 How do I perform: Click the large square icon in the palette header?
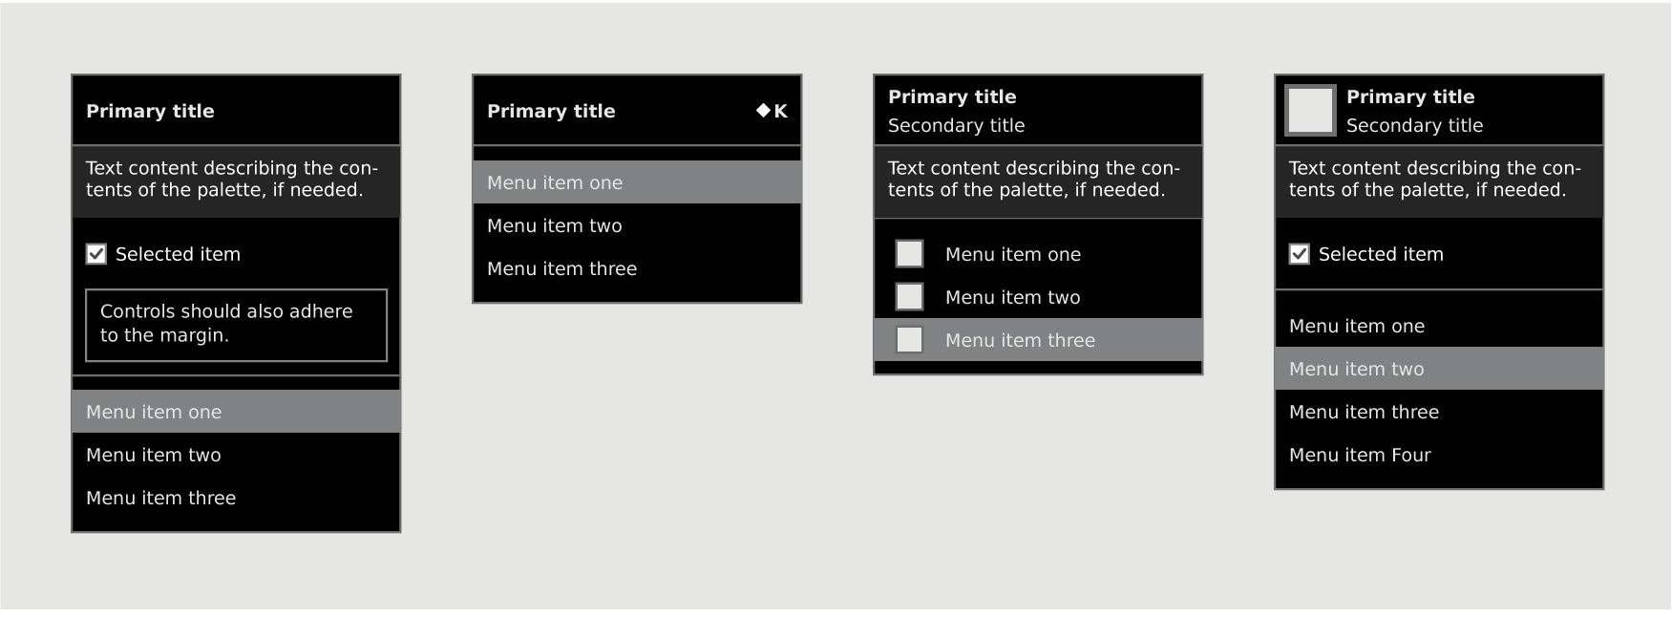(1310, 111)
